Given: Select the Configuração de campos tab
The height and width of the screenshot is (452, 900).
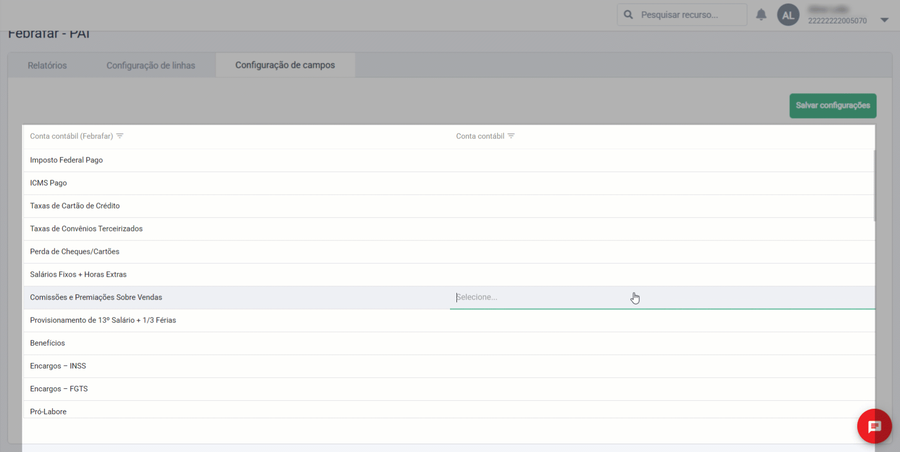Looking at the screenshot, I should pos(285,65).
